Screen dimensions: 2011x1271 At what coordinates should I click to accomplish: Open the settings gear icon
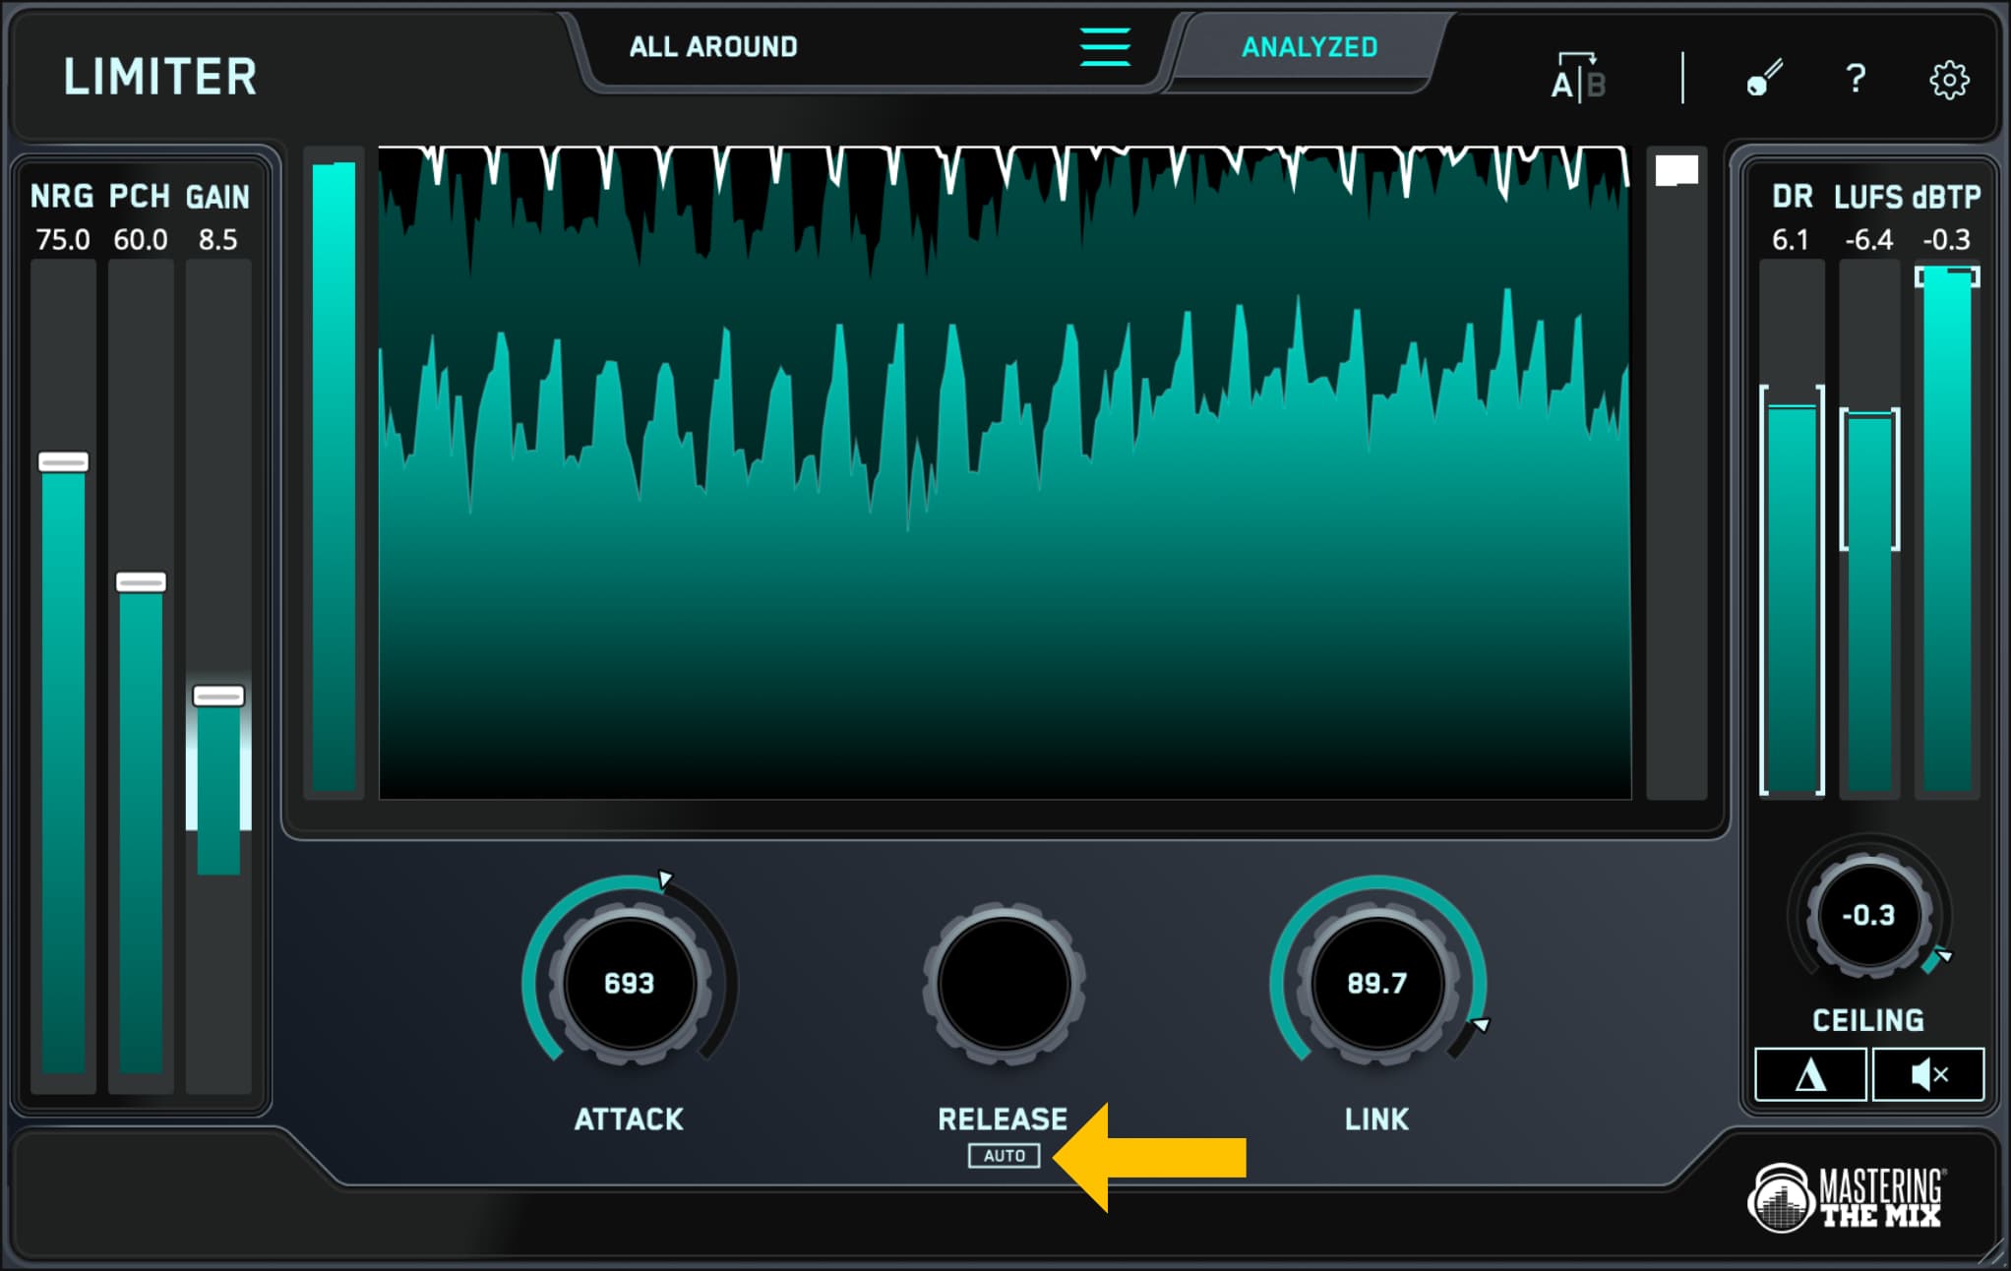[x=1949, y=79]
